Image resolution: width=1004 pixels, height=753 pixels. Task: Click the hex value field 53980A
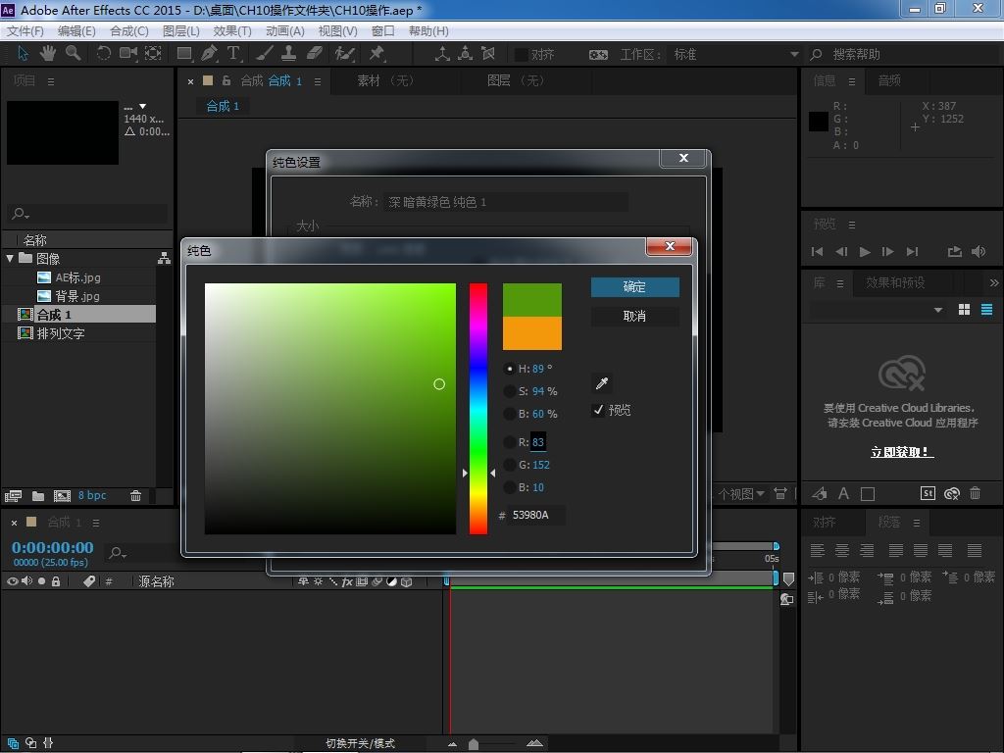pyautogui.click(x=535, y=515)
